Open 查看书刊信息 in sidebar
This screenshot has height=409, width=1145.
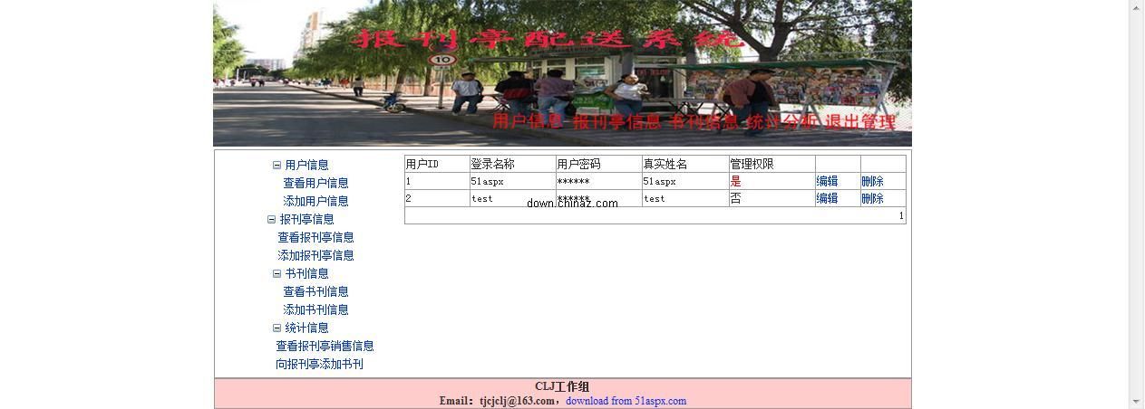click(x=315, y=291)
